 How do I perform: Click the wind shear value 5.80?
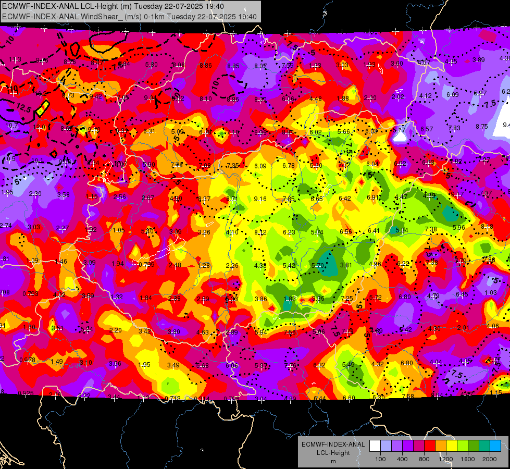151,65
